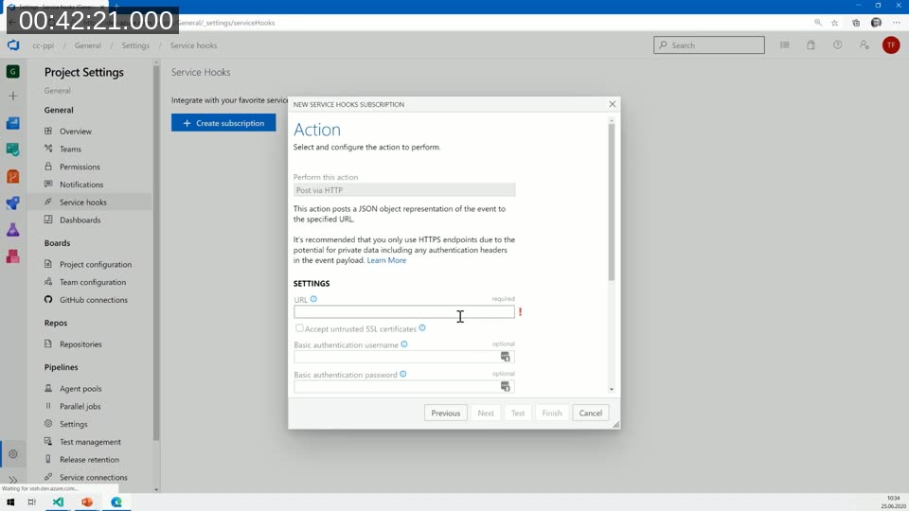The width and height of the screenshot is (909, 511).
Task: Click cc-ppi breadcrumb
Action: coord(43,45)
